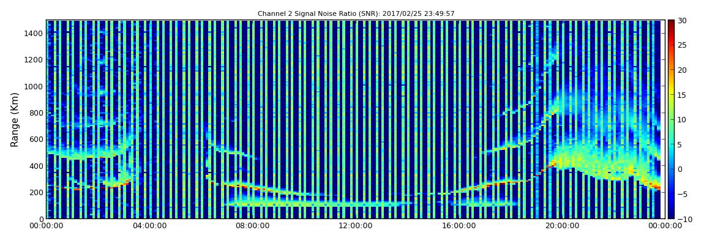Click the colorbar label 15
Image resolution: width=704 pixels, height=249 pixels.
[683, 95]
